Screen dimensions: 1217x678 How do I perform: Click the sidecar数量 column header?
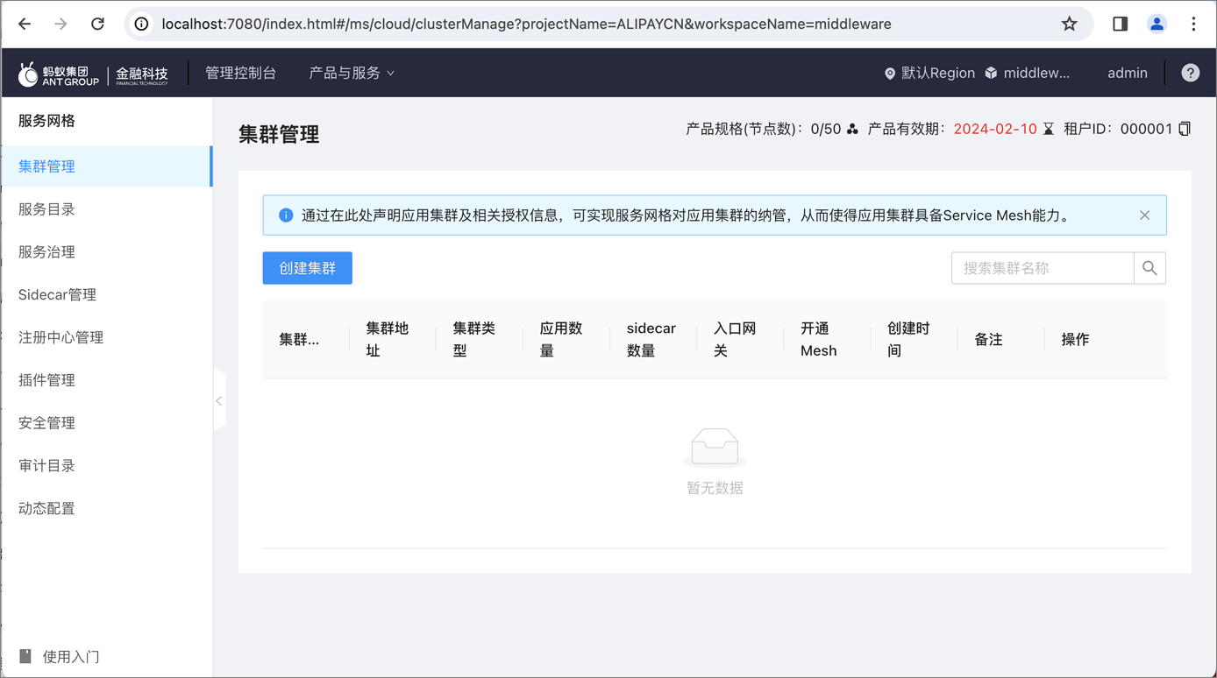point(651,340)
